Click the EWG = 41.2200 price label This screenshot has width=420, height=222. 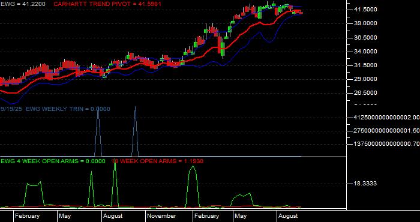(x=23, y=4)
